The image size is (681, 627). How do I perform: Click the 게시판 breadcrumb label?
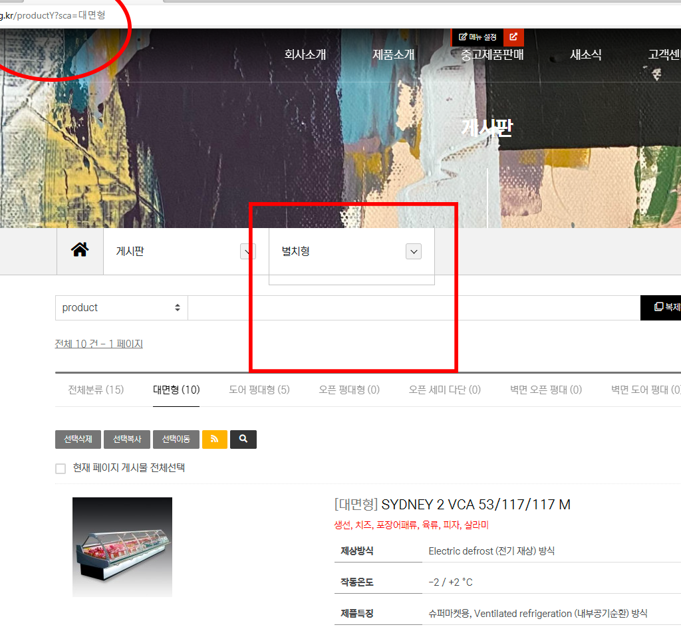point(130,251)
